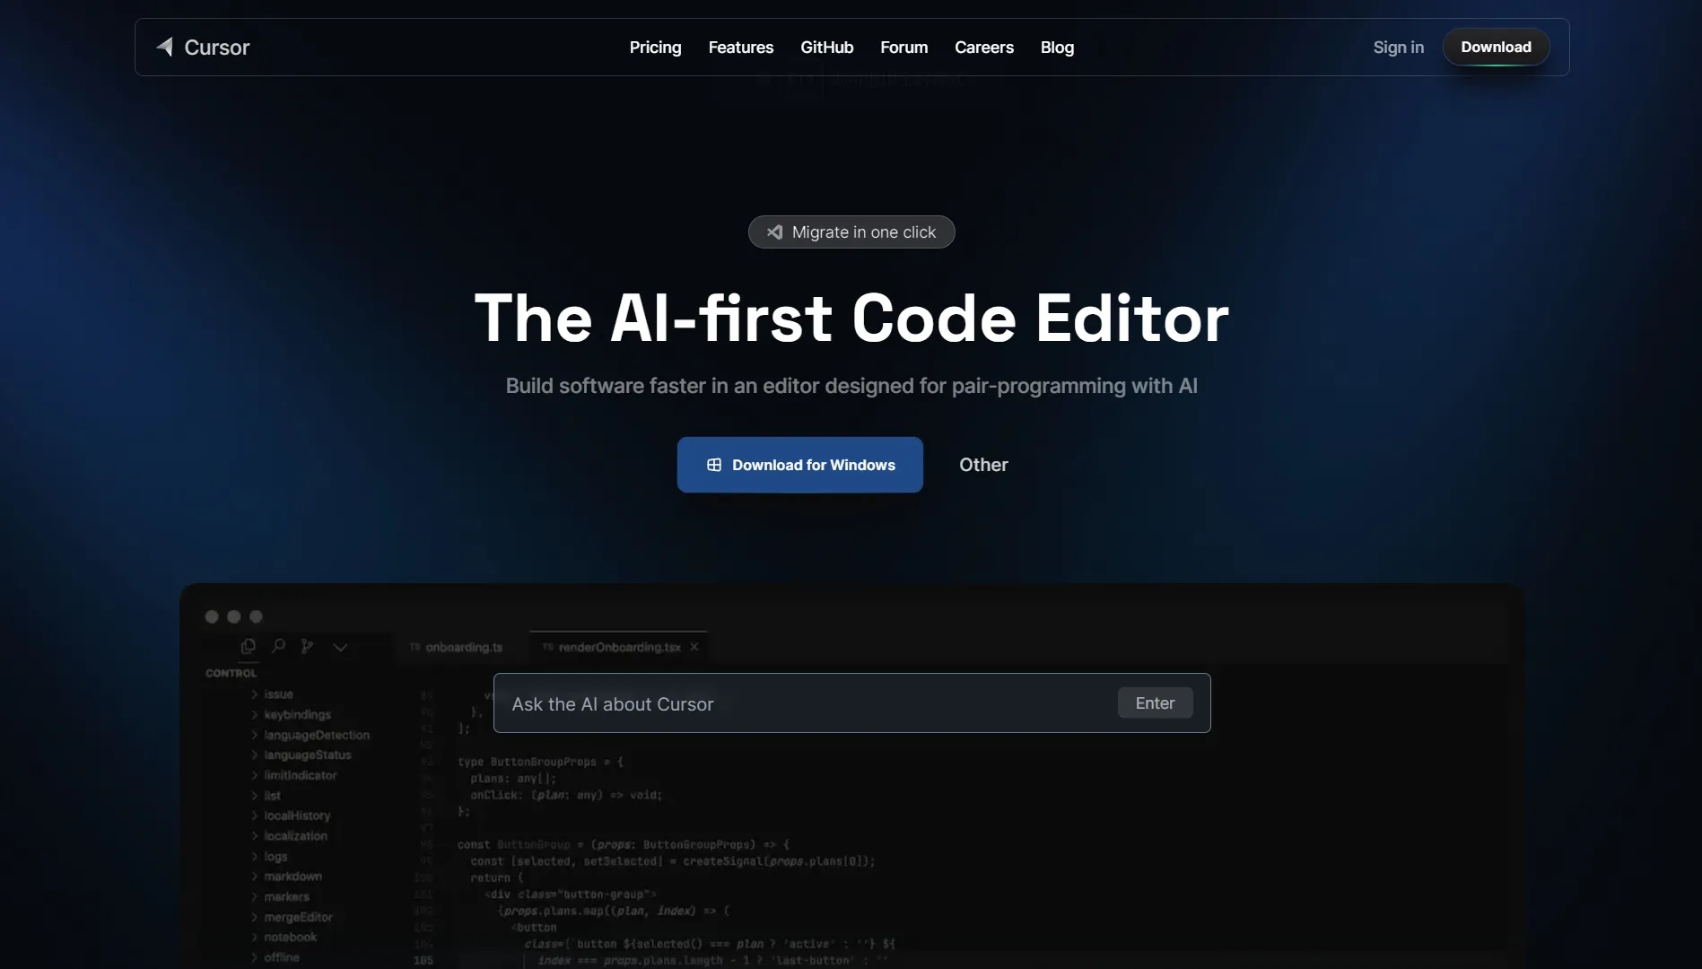Expand the issue folder

271,694
